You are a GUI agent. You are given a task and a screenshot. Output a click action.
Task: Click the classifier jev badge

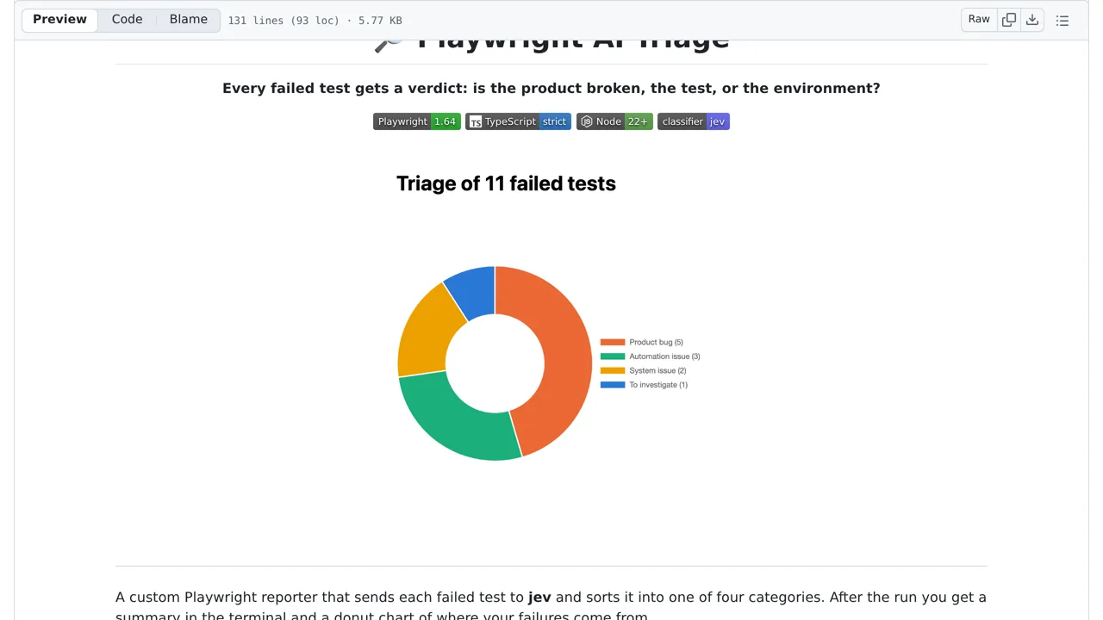tap(694, 121)
